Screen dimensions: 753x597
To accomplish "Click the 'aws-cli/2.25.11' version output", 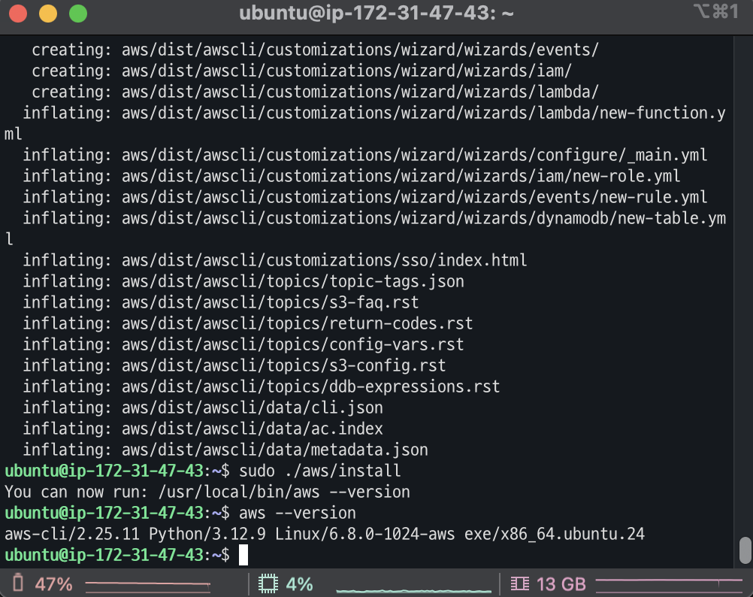I will pos(72,534).
